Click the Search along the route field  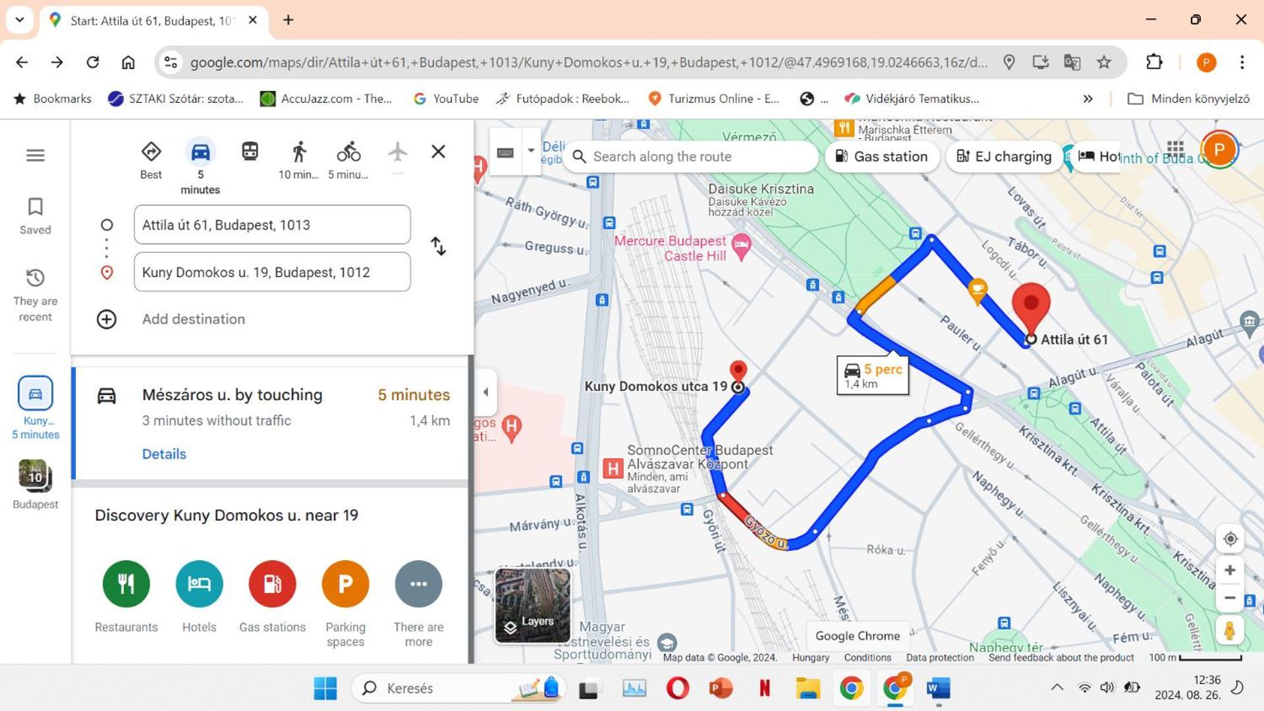point(690,157)
